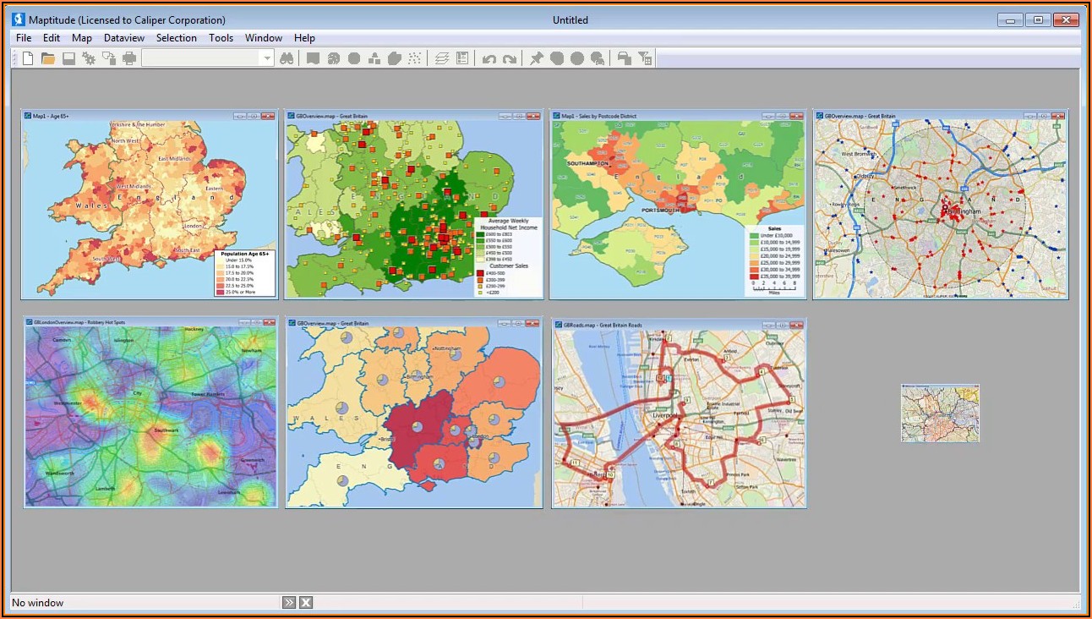
Task: Select the pushpin tool icon
Action: click(537, 58)
